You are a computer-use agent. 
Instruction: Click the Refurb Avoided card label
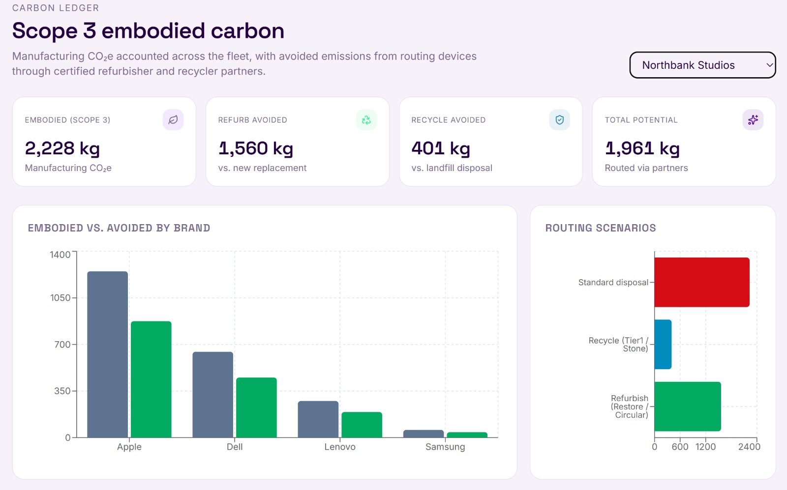[253, 120]
